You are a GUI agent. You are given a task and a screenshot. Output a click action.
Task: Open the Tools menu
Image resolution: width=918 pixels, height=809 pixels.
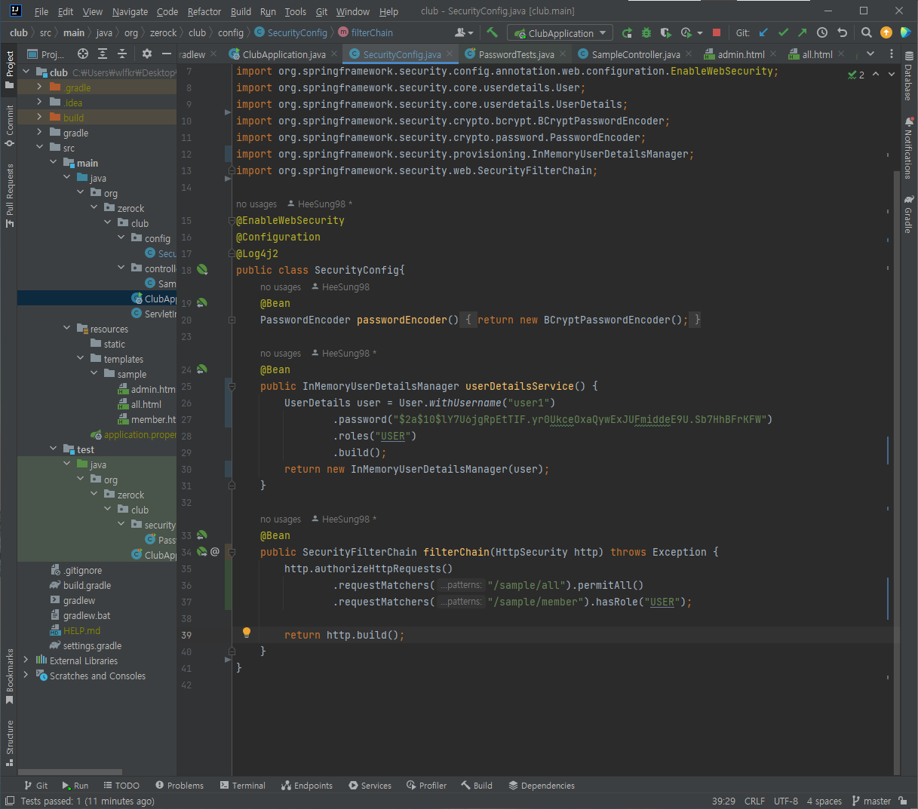pos(295,11)
